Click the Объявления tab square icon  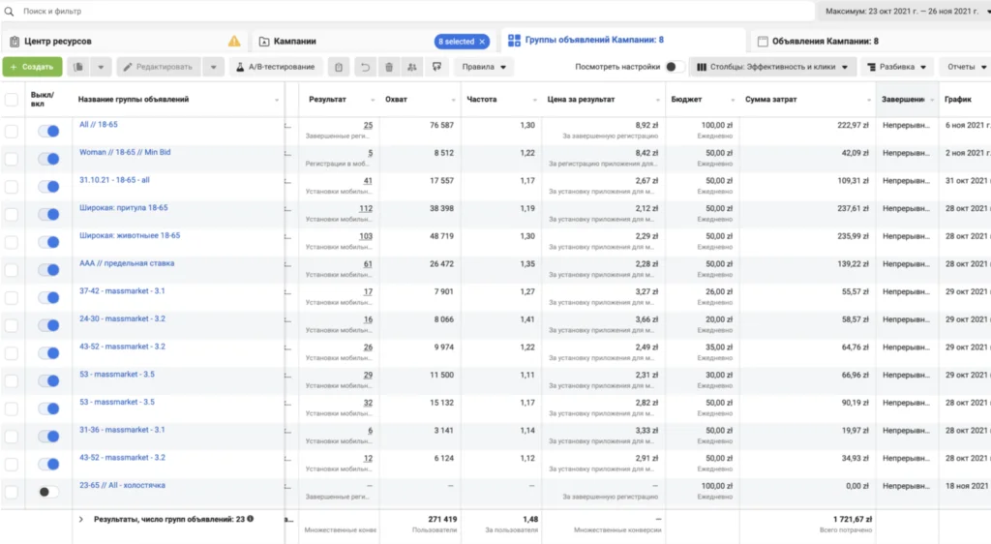click(763, 41)
